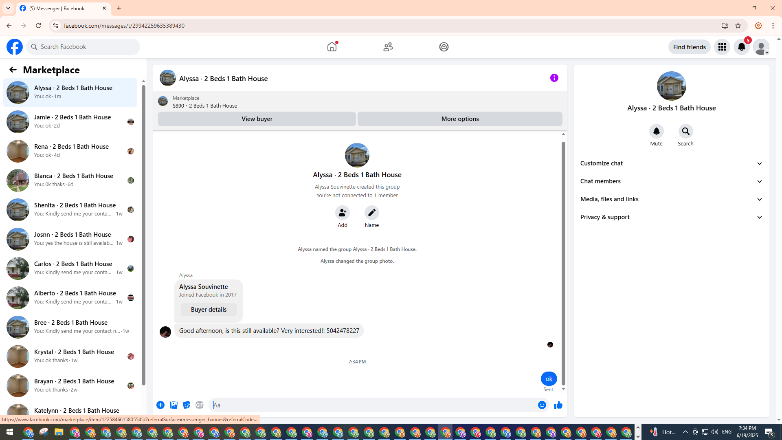Reload the browser page

[x=38, y=26]
